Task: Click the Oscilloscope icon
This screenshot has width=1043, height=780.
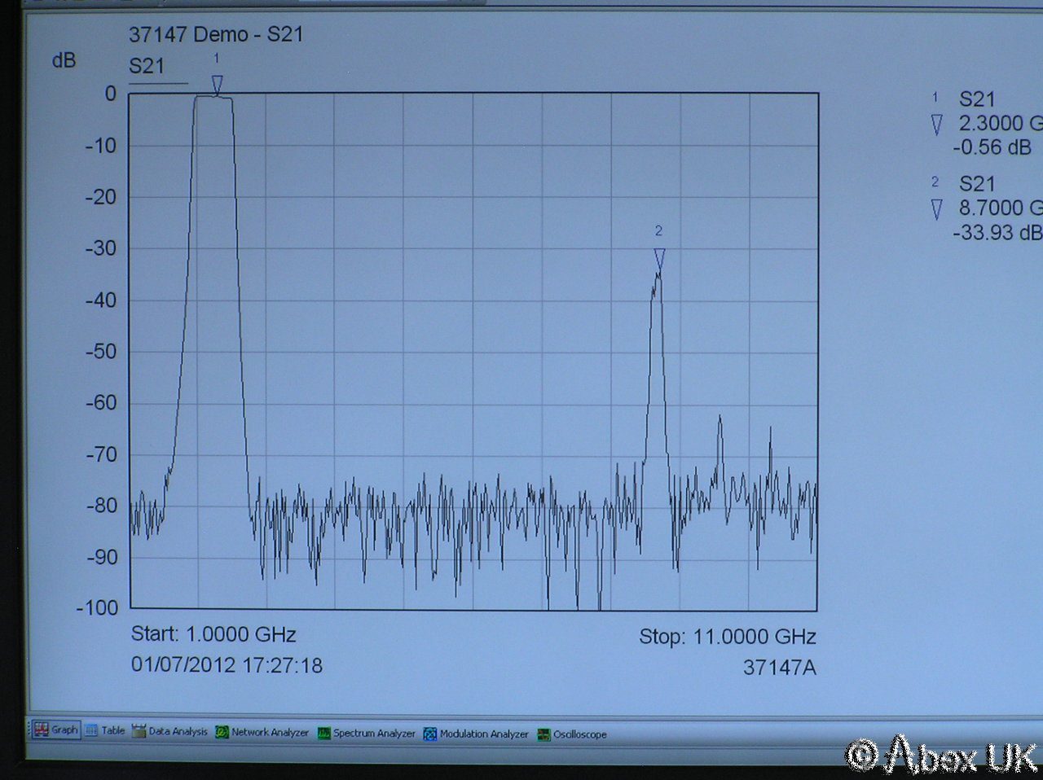Action: pyautogui.click(x=544, y=734)
